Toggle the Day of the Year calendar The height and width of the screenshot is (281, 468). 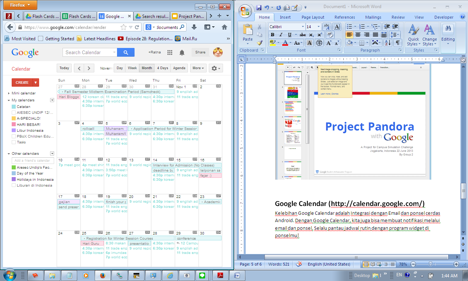pyautogui.click(x=14, y=173)
